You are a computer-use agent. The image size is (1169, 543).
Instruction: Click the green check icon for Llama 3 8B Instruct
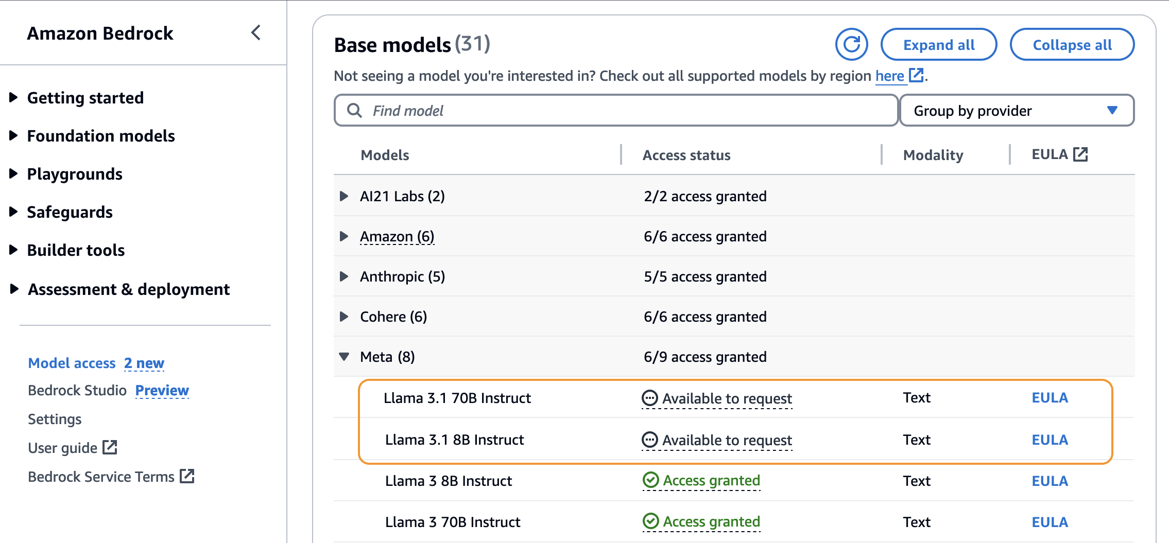[650, 480]
